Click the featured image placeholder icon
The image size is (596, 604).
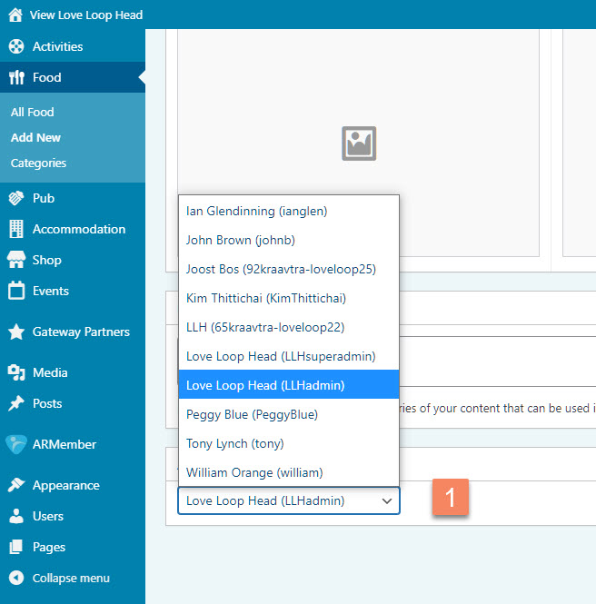click(359, 144)
